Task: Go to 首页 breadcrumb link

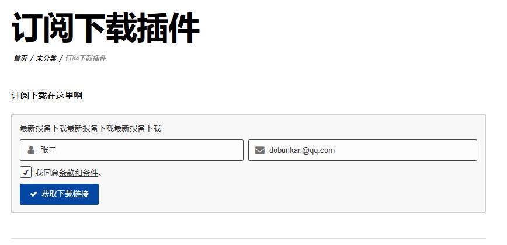Action: pyautogui.click(x=20, y=58)
